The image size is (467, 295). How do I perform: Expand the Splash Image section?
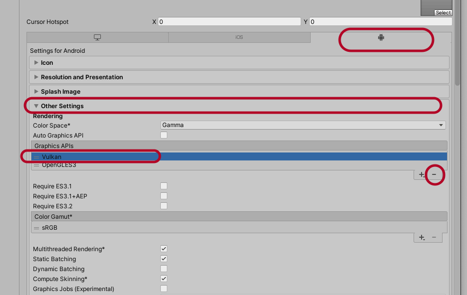coord(239,92)
